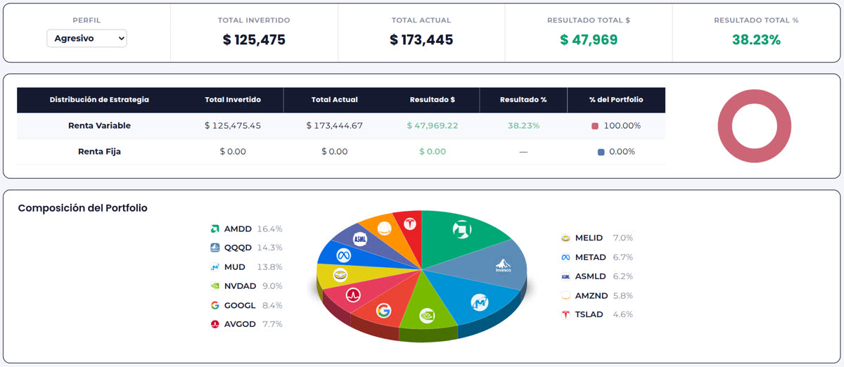Click the Tesla logo on the pie chart
This screenshot has height=367, width=844.
[x=410, y=224]
